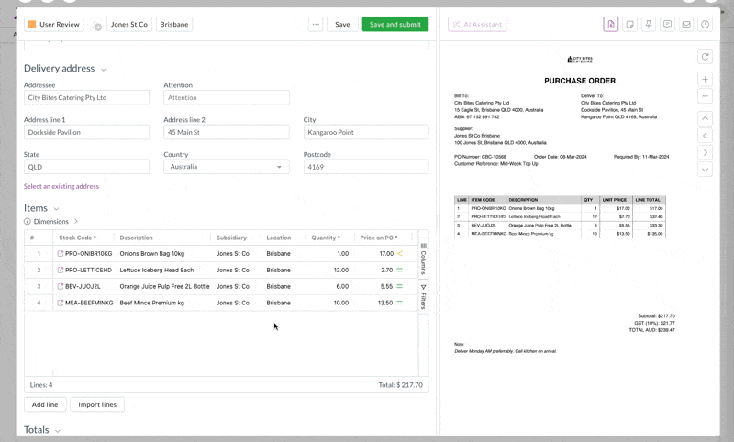Open stock link icon for BEV-JUOJ2L

click(x=61, y=286)
